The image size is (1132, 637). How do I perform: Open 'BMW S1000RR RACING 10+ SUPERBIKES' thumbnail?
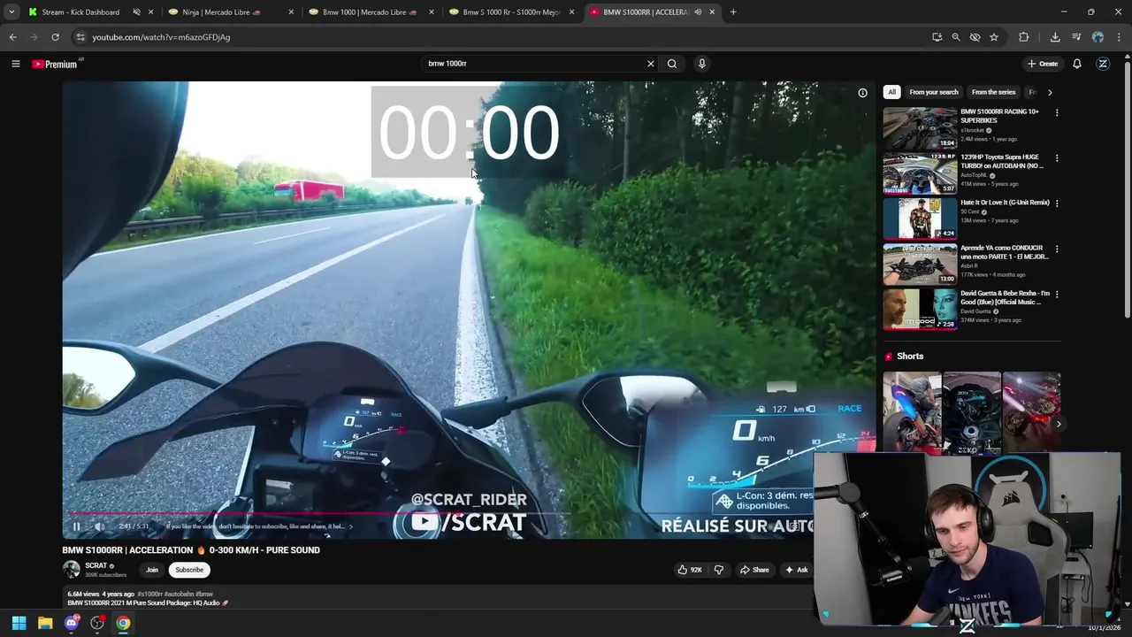pos(920,128)
